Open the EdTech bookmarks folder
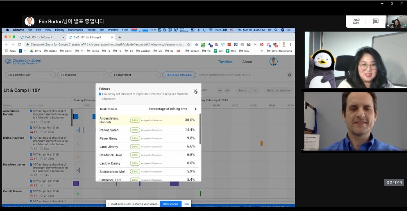Viewport: 408px width, 211px height. click(192, 51)
